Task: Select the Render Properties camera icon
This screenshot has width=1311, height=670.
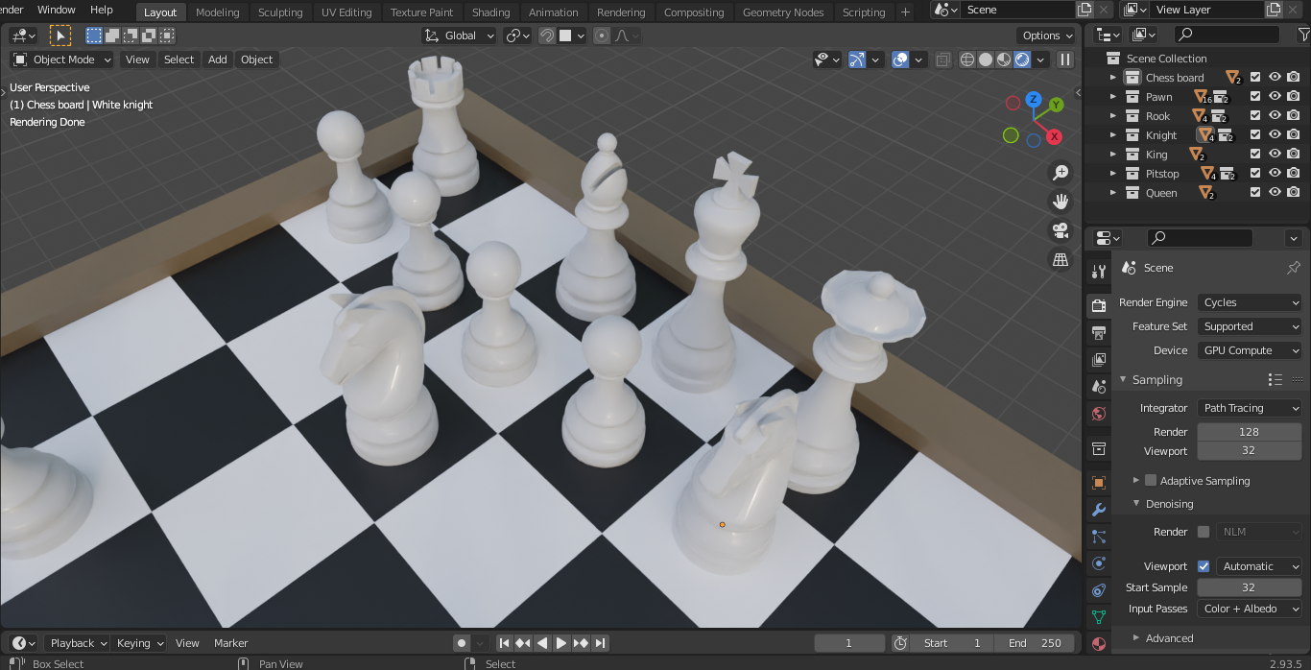Action: [1098, 305]
